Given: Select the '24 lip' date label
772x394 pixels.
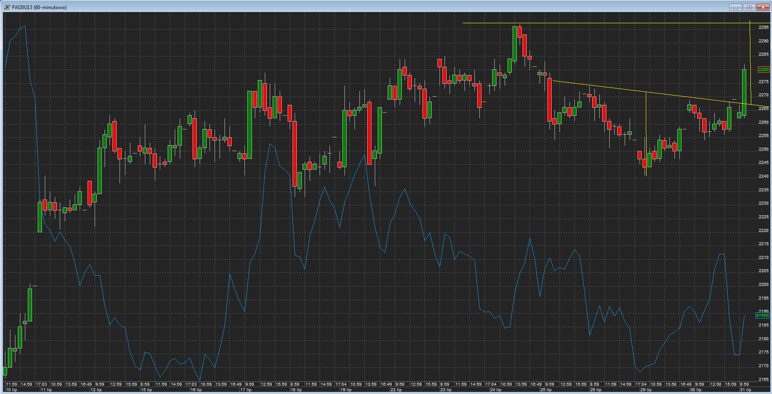Looking at the screenshot, I should point(496,390).
